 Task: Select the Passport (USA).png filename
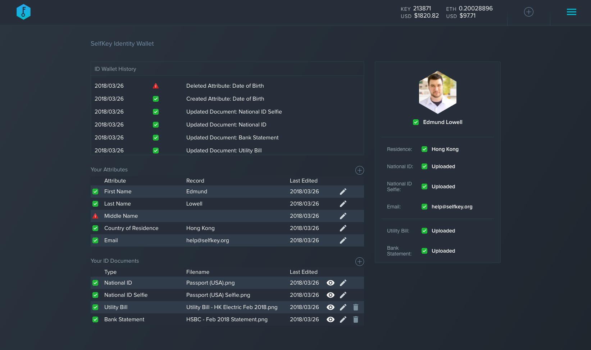pos(210,283)
